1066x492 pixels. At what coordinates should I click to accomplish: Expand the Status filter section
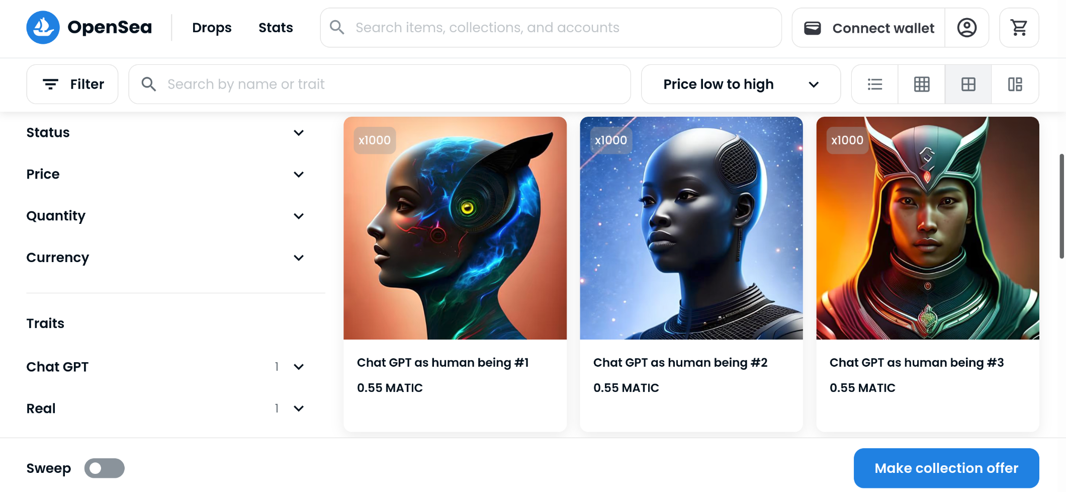click(165, 133)
